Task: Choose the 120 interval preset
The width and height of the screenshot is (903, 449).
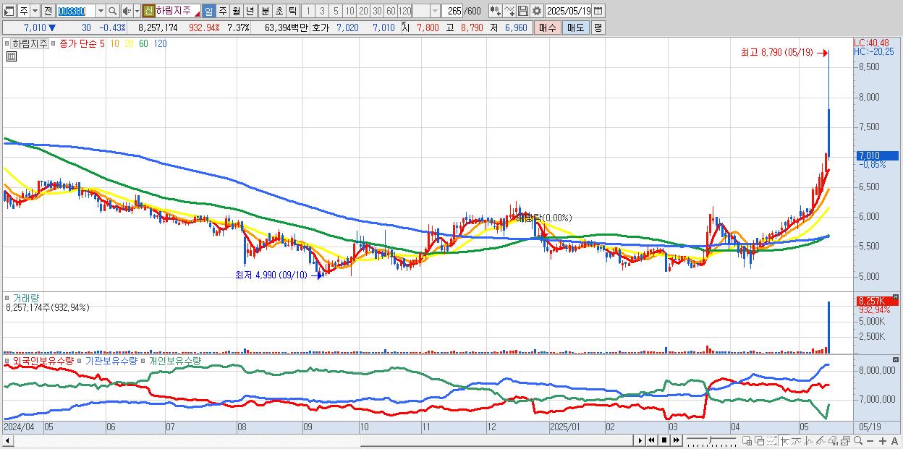Action: [x=404, y=11]
